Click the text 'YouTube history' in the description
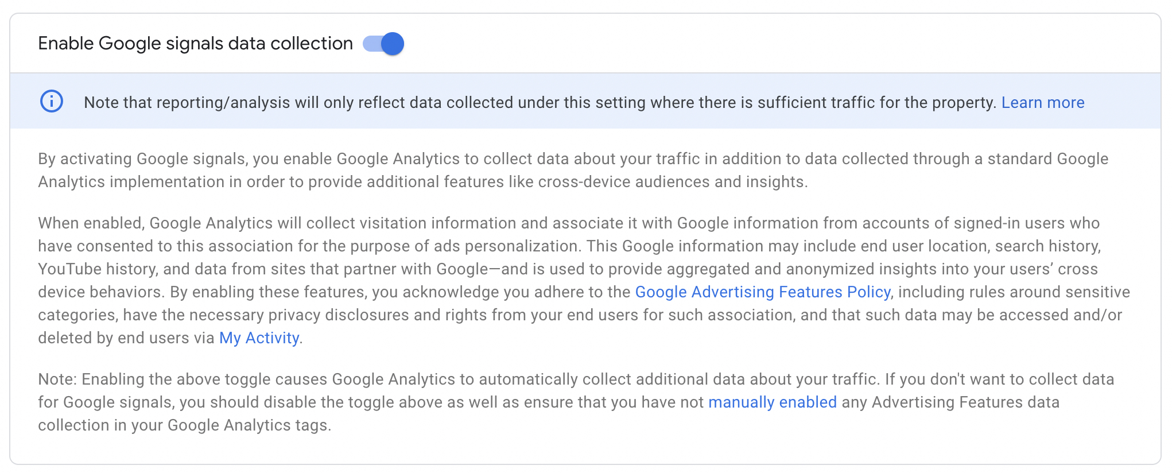 coord(96,269)
